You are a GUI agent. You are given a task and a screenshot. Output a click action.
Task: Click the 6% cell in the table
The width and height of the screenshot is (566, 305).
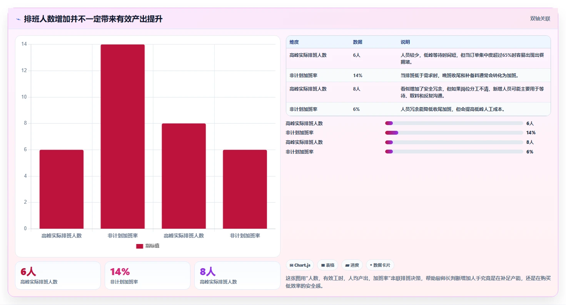pyautogui.click(x=356, y=109)
